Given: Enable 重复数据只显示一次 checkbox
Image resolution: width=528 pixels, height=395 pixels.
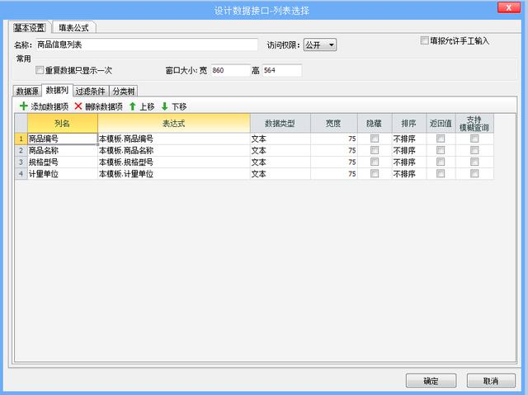Looking at the screenshot, I should click(x=40, y=71).
